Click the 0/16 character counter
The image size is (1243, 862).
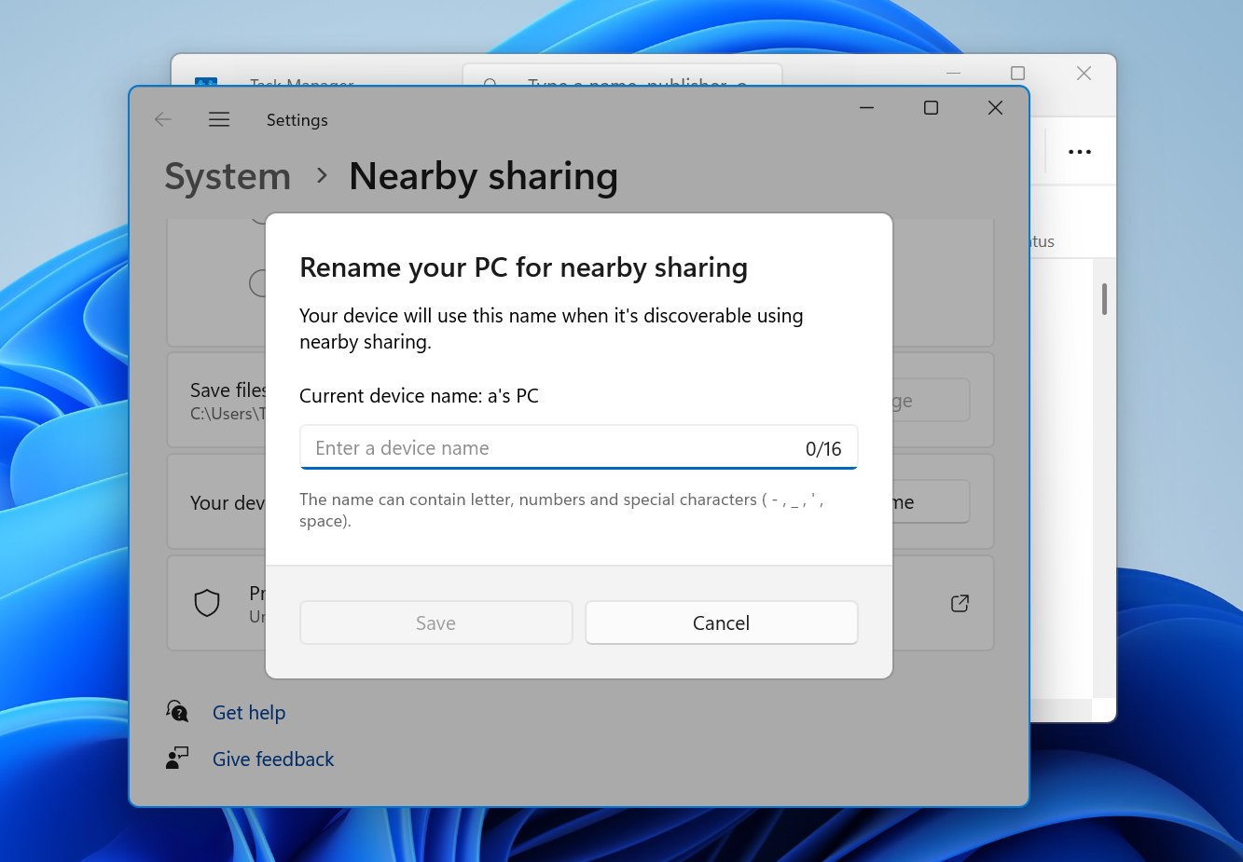point(823,449)
